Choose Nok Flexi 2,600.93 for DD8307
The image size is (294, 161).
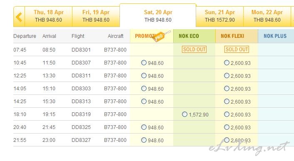tap(227, 63)
